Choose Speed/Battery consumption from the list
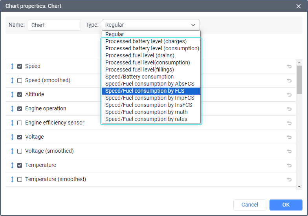Viewport: 308px width, 216px height. click(139, 77)
